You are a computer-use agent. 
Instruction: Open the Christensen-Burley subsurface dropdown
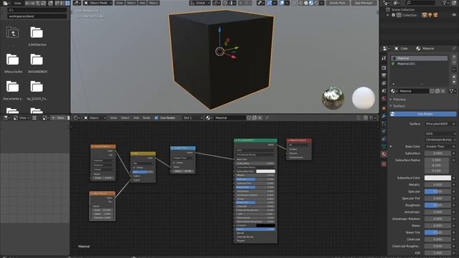tap(440, 140)
